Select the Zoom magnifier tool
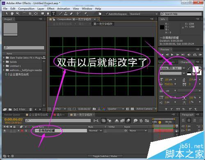Viewport: 205px width, 160px height. pos(18,14)
